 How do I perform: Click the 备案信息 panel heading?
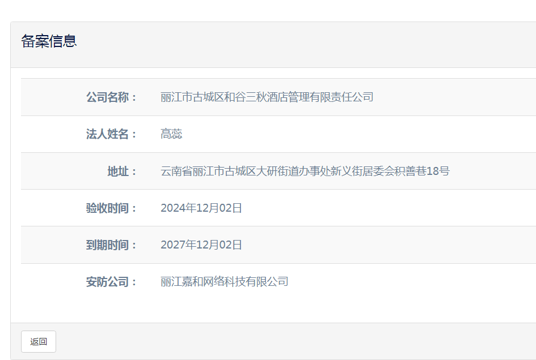49,41
